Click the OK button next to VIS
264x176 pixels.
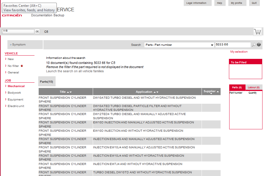[37, 32]
